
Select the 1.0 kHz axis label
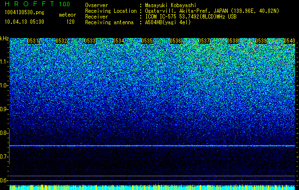(x=4, y=86)
